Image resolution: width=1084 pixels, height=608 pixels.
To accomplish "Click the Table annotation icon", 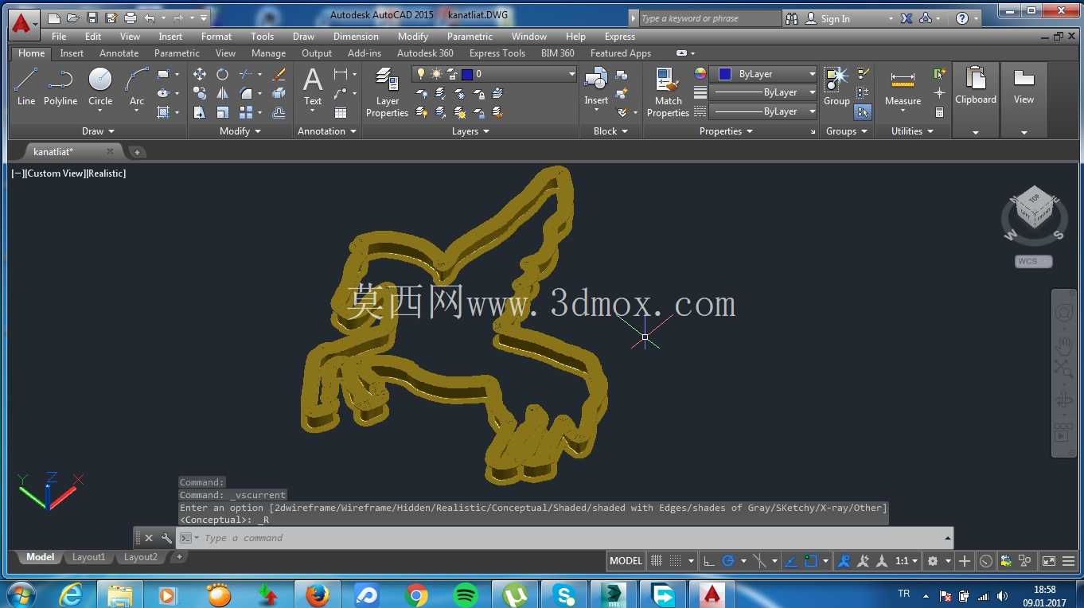I will point(341,112).
